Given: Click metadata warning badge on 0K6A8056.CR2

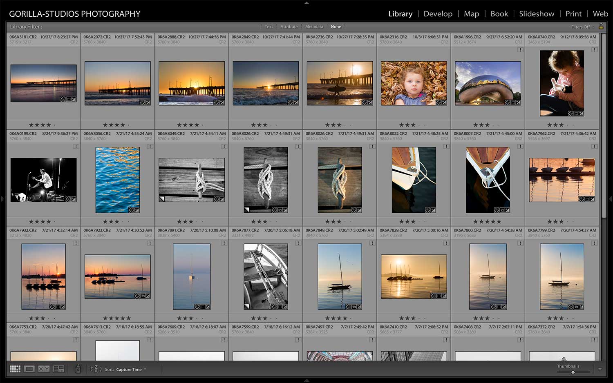Looking at the screenshot, I should (150, 147).
